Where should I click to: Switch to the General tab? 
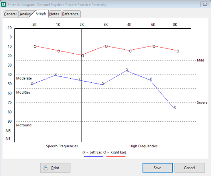[x=10, y=14]
